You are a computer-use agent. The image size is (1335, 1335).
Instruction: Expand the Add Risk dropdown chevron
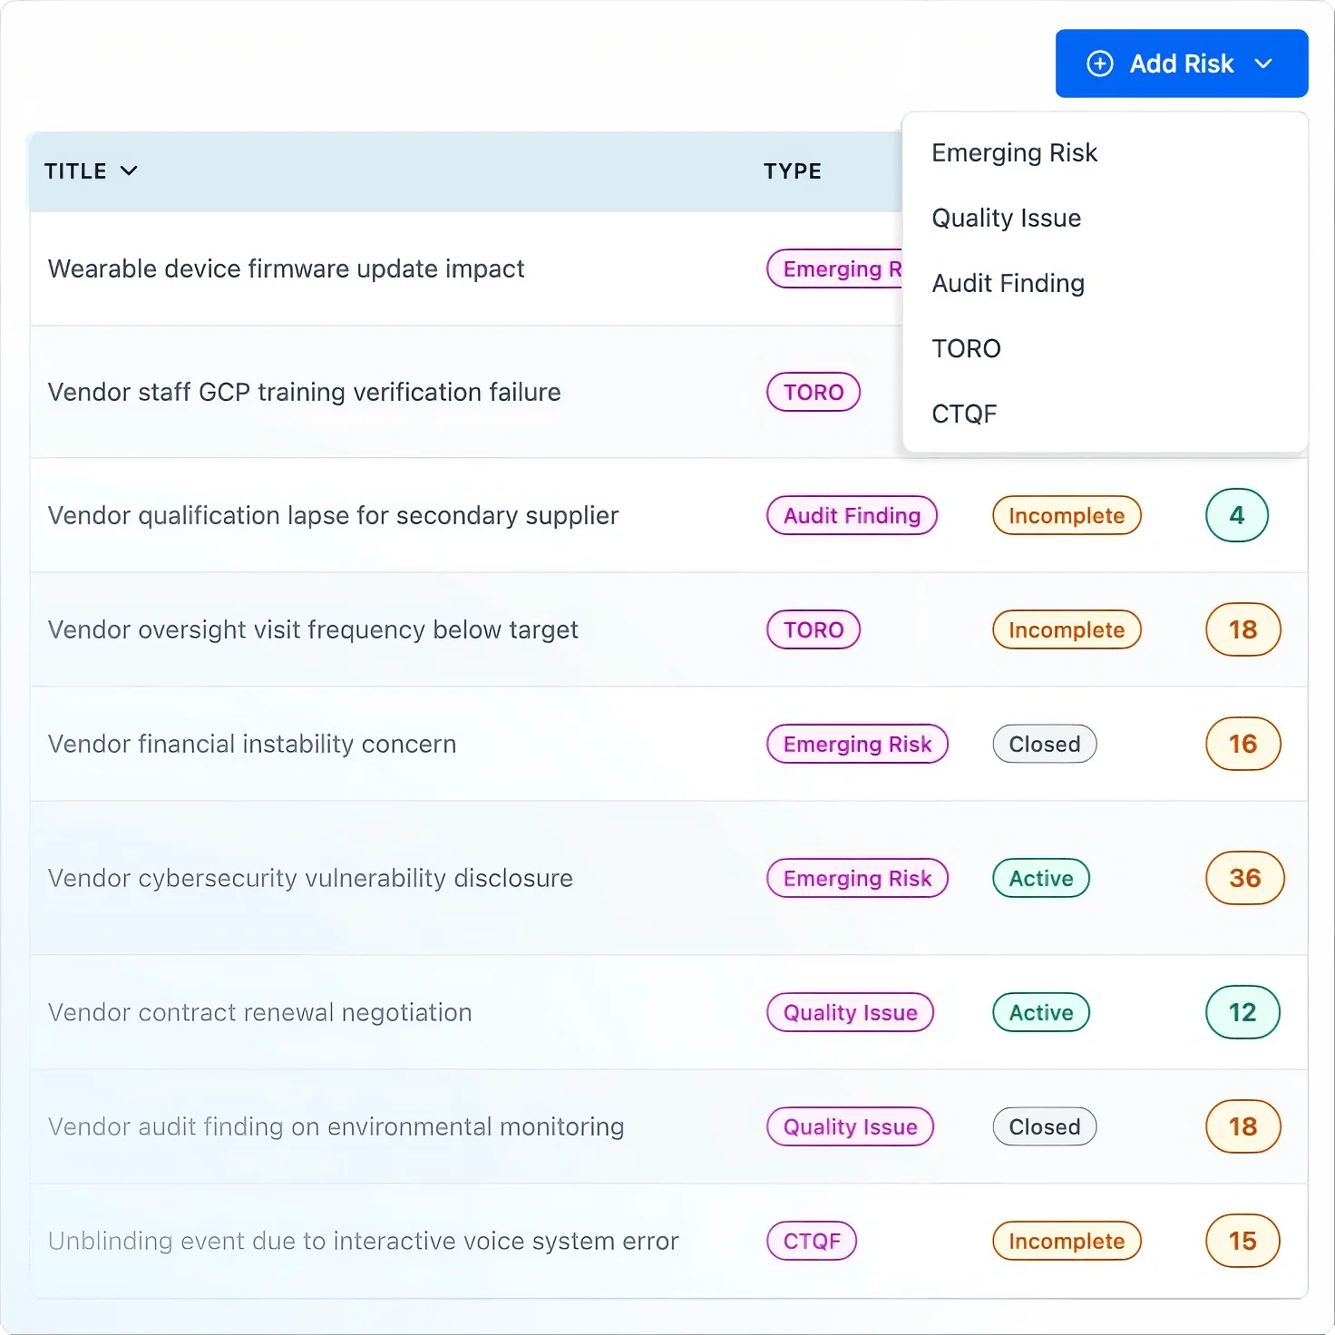(x=1263, y=63)
